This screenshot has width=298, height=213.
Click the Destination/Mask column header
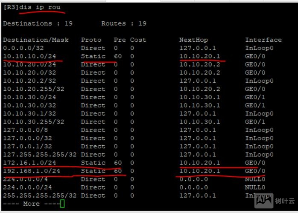tap(35, 40)
